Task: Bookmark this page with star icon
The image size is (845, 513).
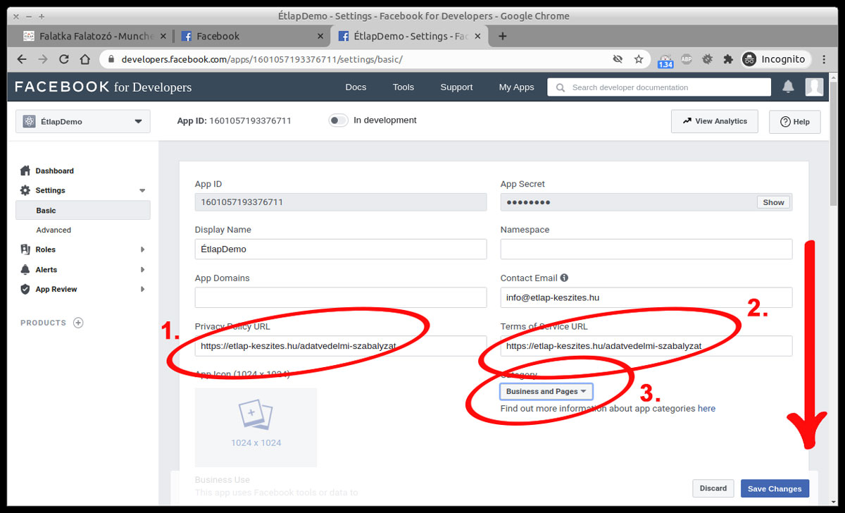Action: [639, 60]
